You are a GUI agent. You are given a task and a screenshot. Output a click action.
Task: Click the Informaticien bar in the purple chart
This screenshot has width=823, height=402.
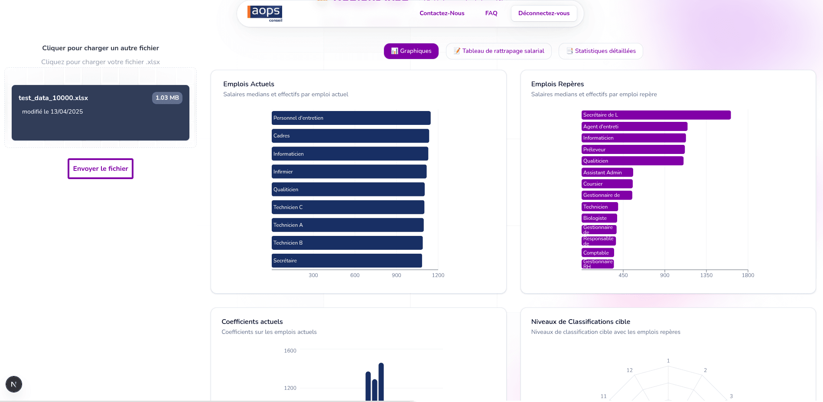[633, 138]
